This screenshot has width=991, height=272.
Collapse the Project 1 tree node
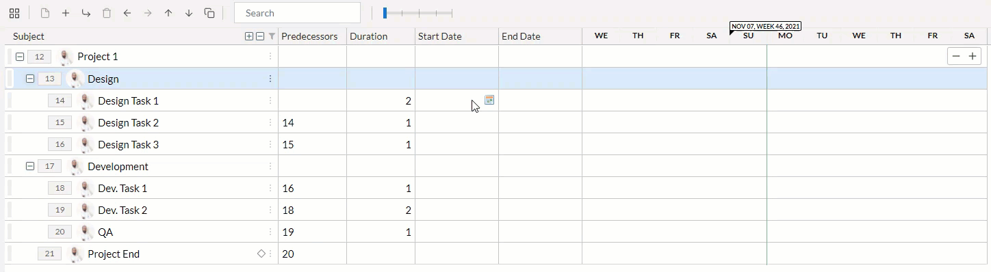pos(20,57)
